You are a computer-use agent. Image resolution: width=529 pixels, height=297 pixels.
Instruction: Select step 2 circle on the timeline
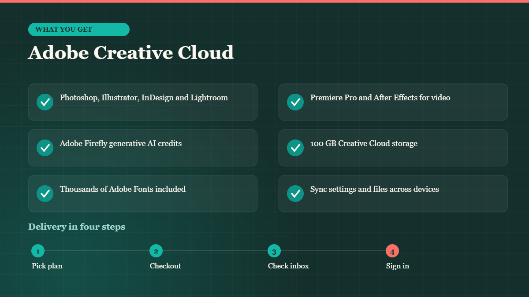point(156,251)
